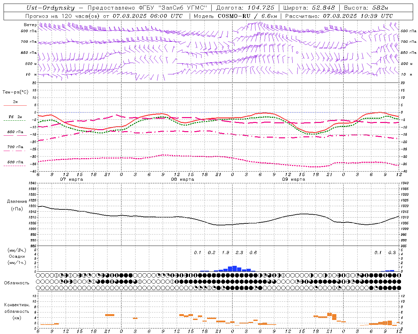The image size is (418, 334).
Task: Click the Тем-ра(°C) temperature axis title
Action: (x=15, y=92)
